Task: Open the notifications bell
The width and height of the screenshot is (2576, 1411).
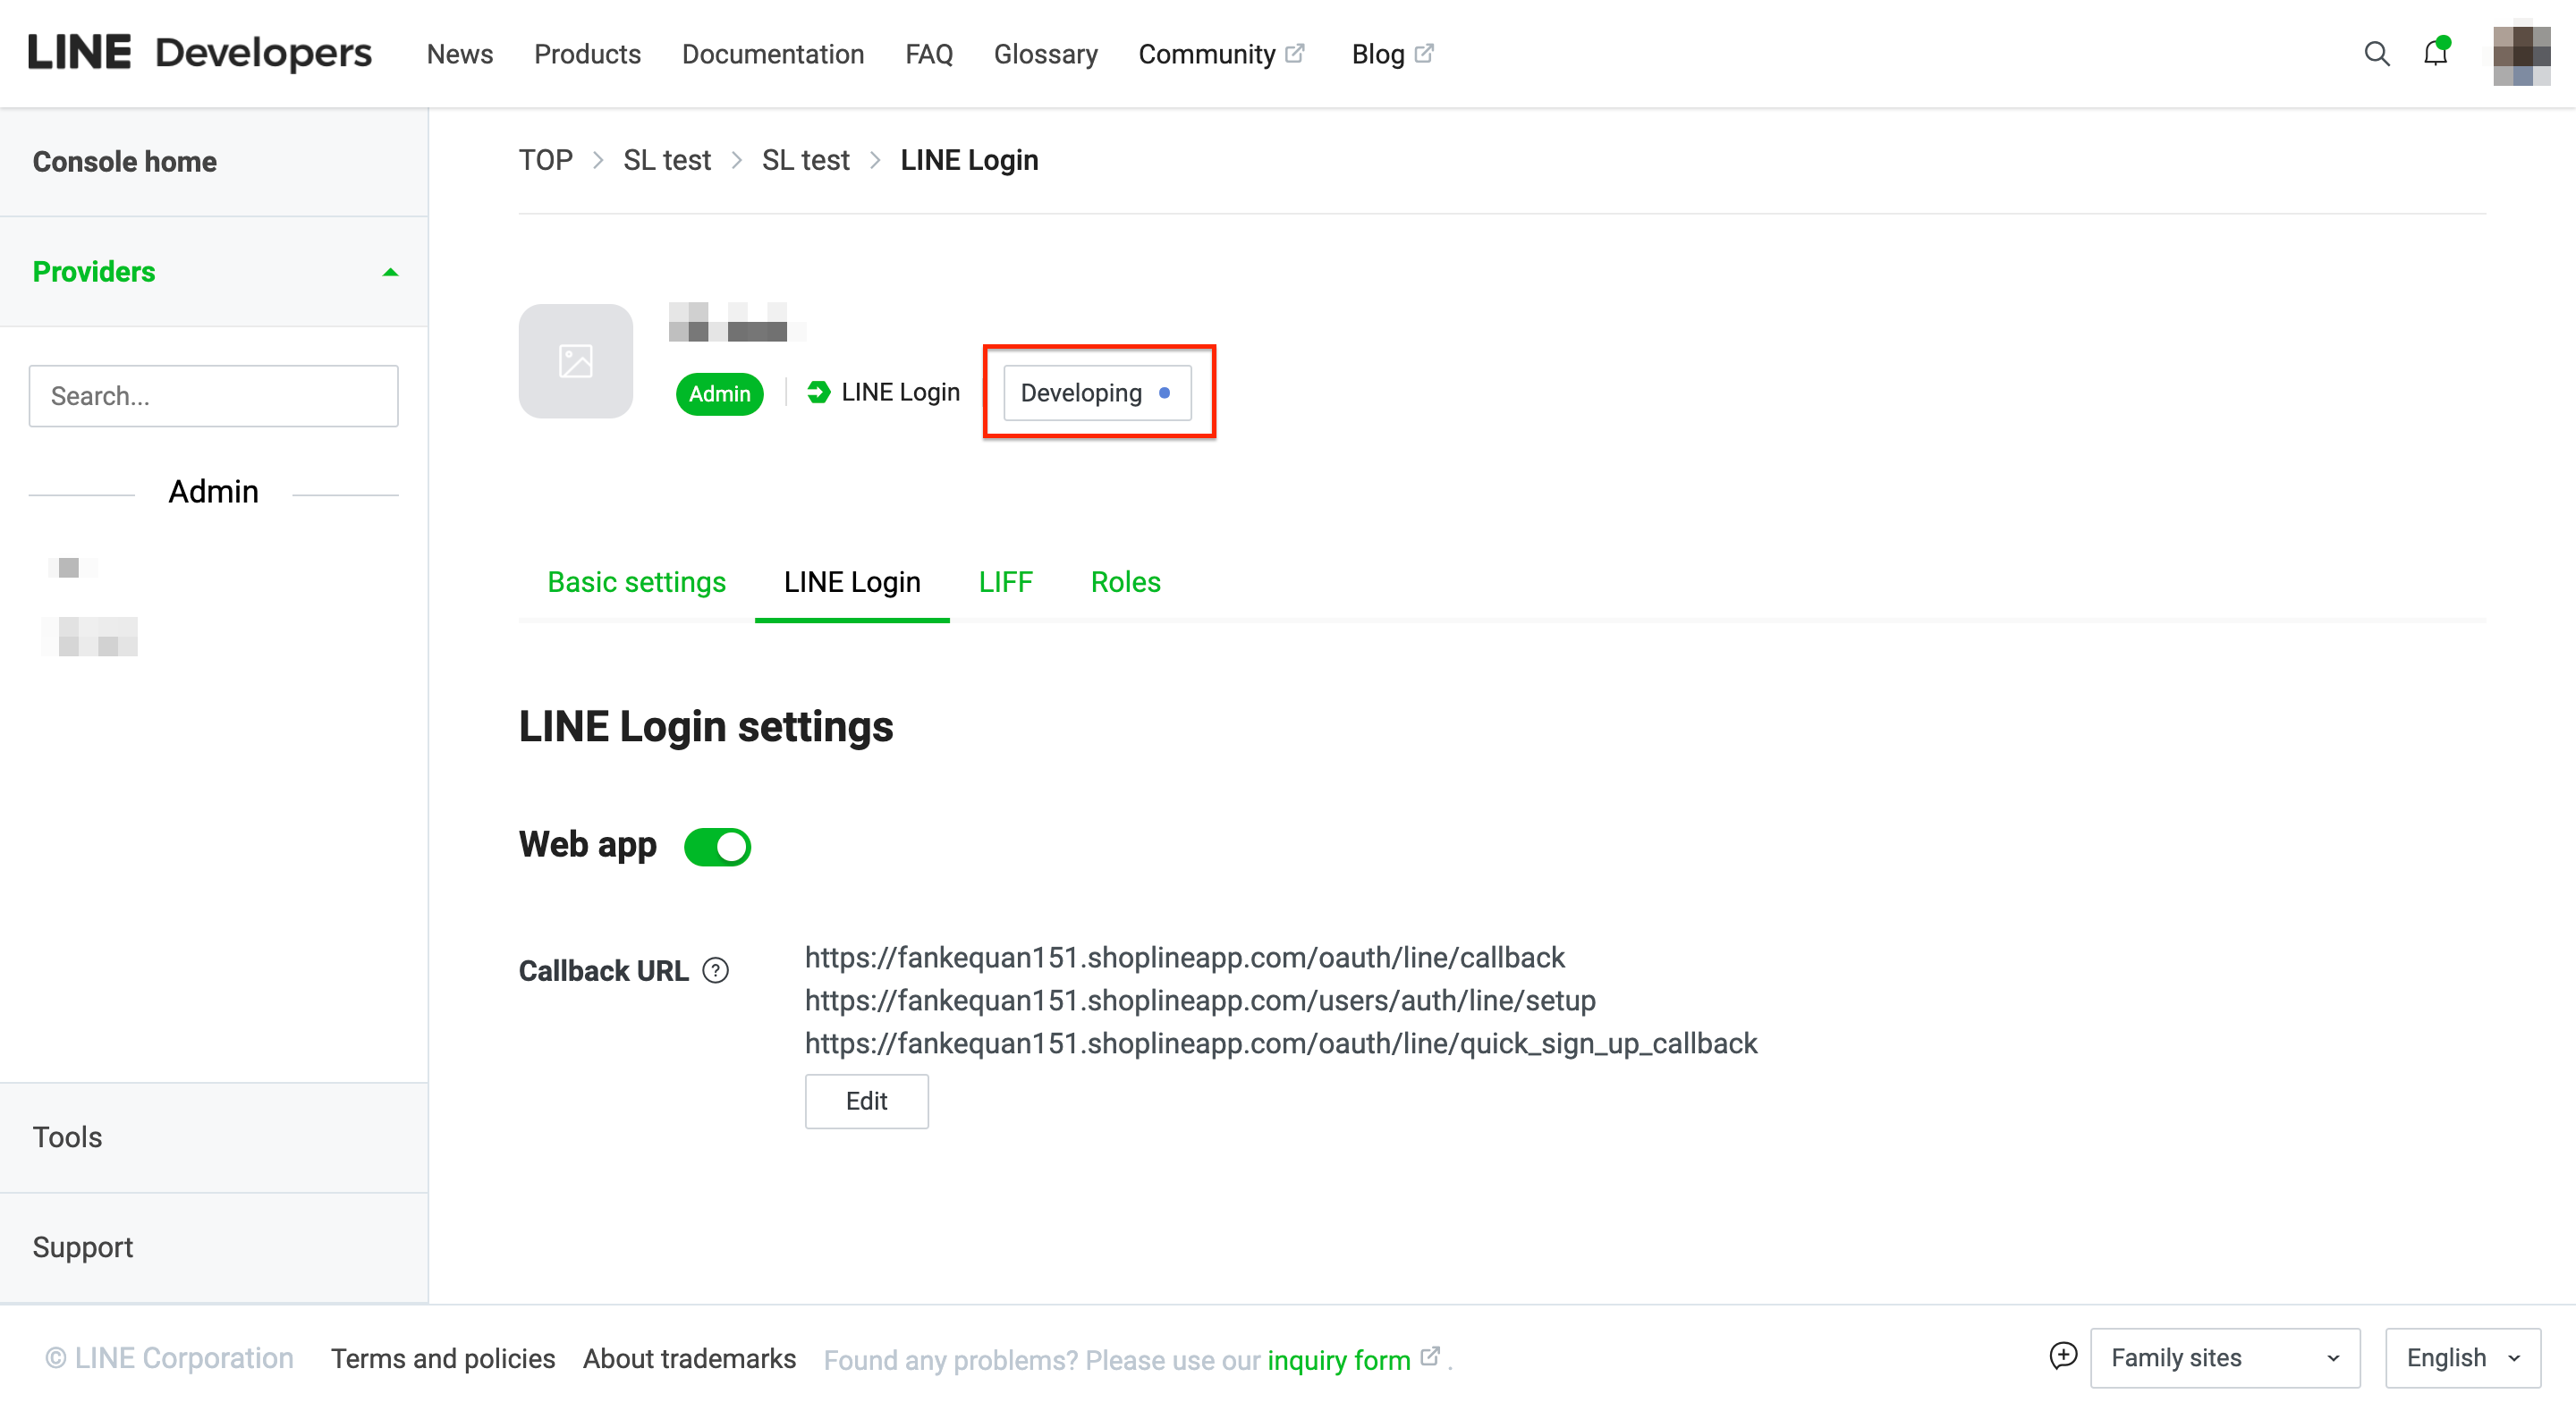Action: tap(2436, 53)
